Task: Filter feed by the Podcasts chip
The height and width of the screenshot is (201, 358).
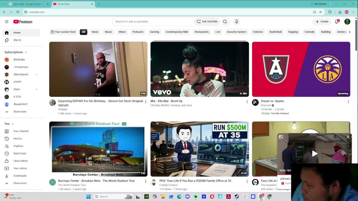Action: [x=138, y=32]
